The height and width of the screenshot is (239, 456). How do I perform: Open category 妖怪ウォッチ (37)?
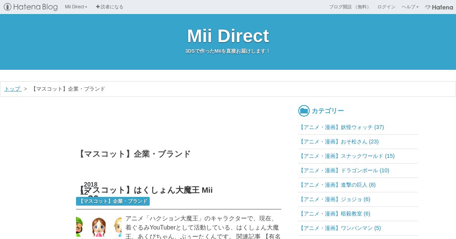pos(341,127)
